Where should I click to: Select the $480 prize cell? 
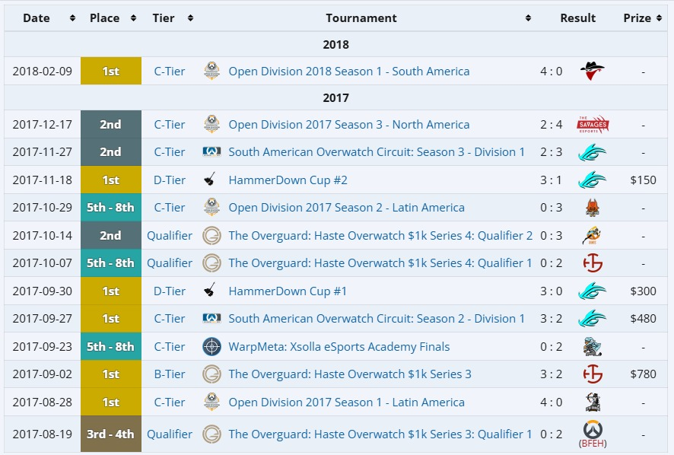(643, 319)
